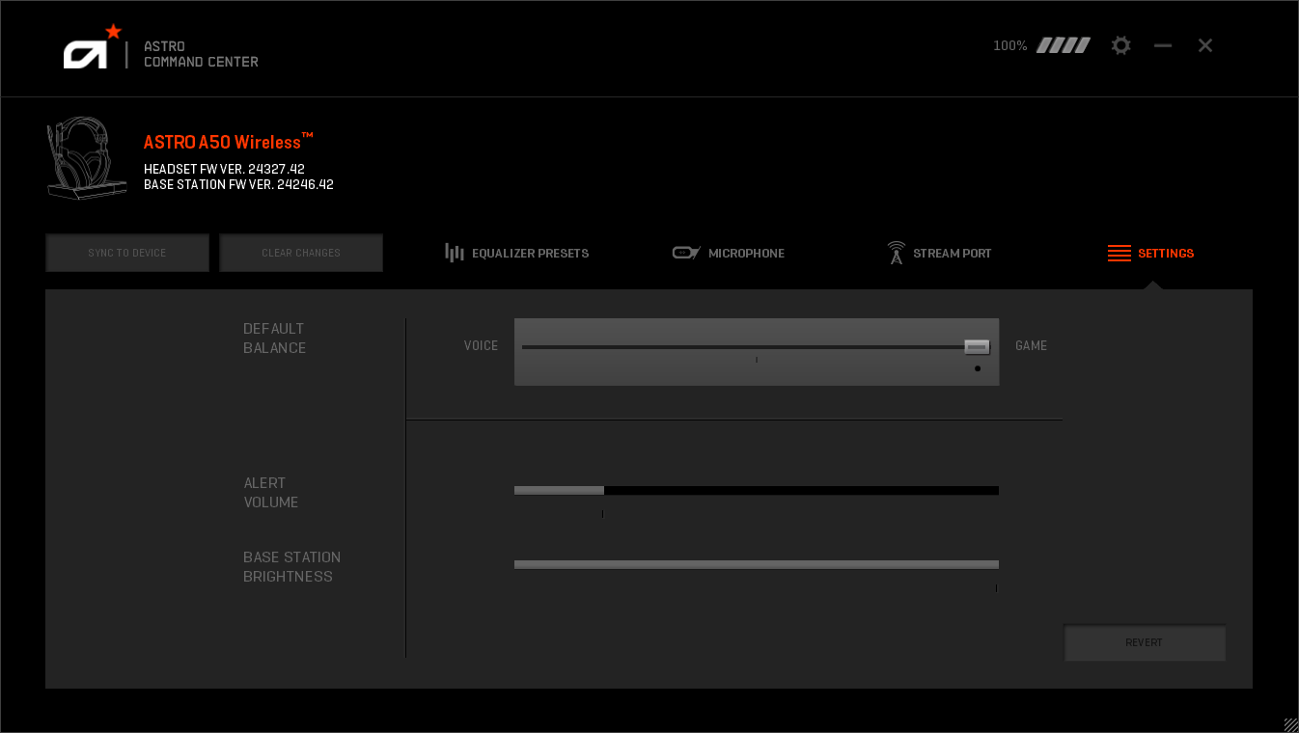Screen dimensions: 1299x733
Task: Click the Game label
Action: (x=1031, y=345)
